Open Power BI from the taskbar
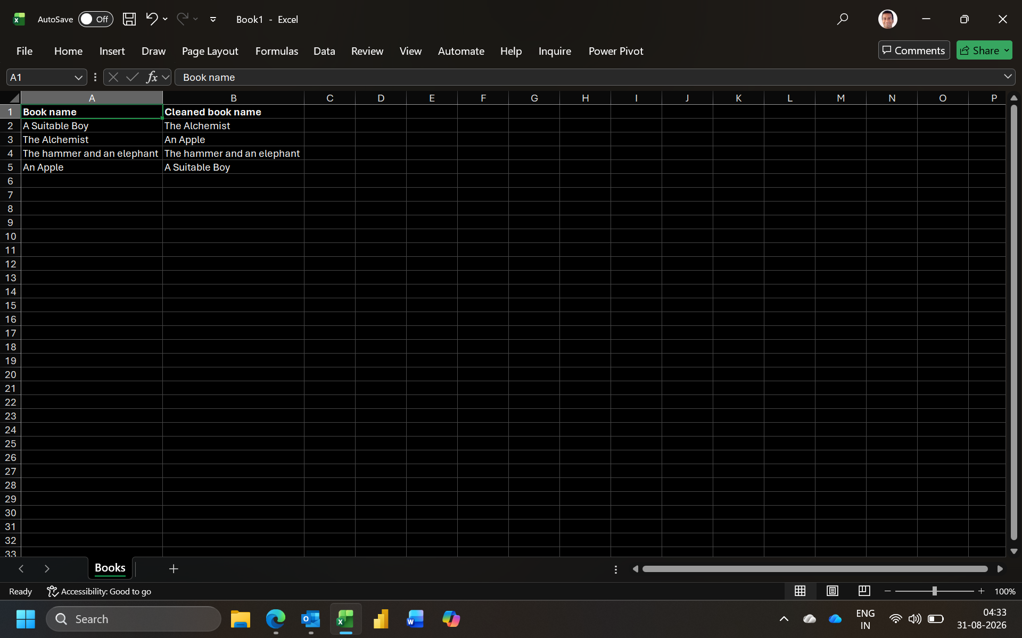Screen dimensions: 1022x638 click(x=381, y=619)
